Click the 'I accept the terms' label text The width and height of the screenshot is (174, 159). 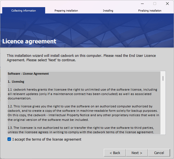click(x=47, y=139)
